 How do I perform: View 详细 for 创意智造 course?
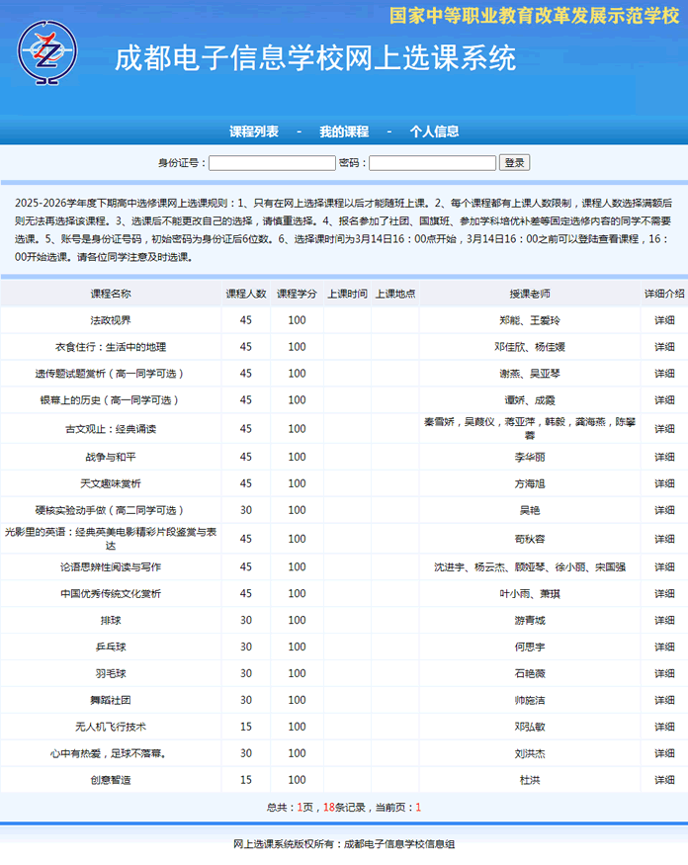coord(664,780)
